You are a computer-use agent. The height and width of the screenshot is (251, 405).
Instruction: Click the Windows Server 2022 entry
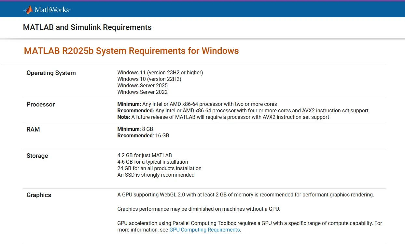pos(142,92)
